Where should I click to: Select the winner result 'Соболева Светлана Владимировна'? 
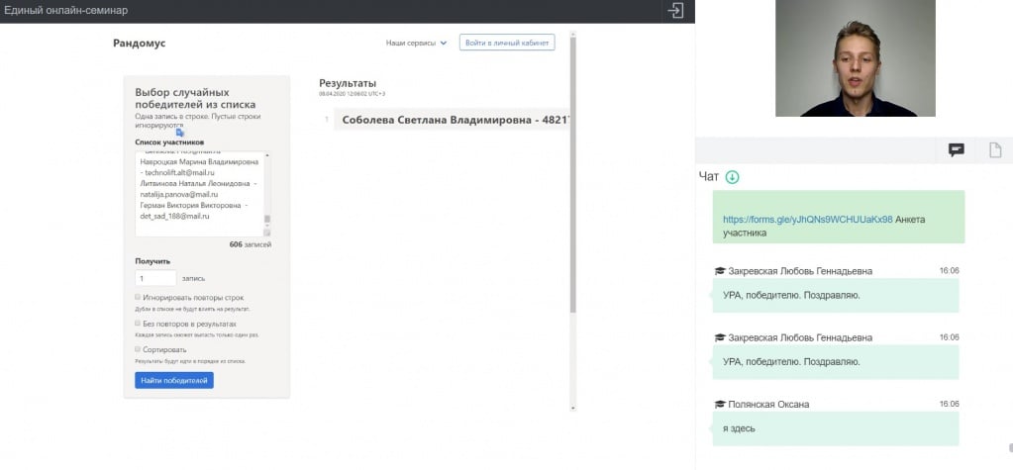451,121
